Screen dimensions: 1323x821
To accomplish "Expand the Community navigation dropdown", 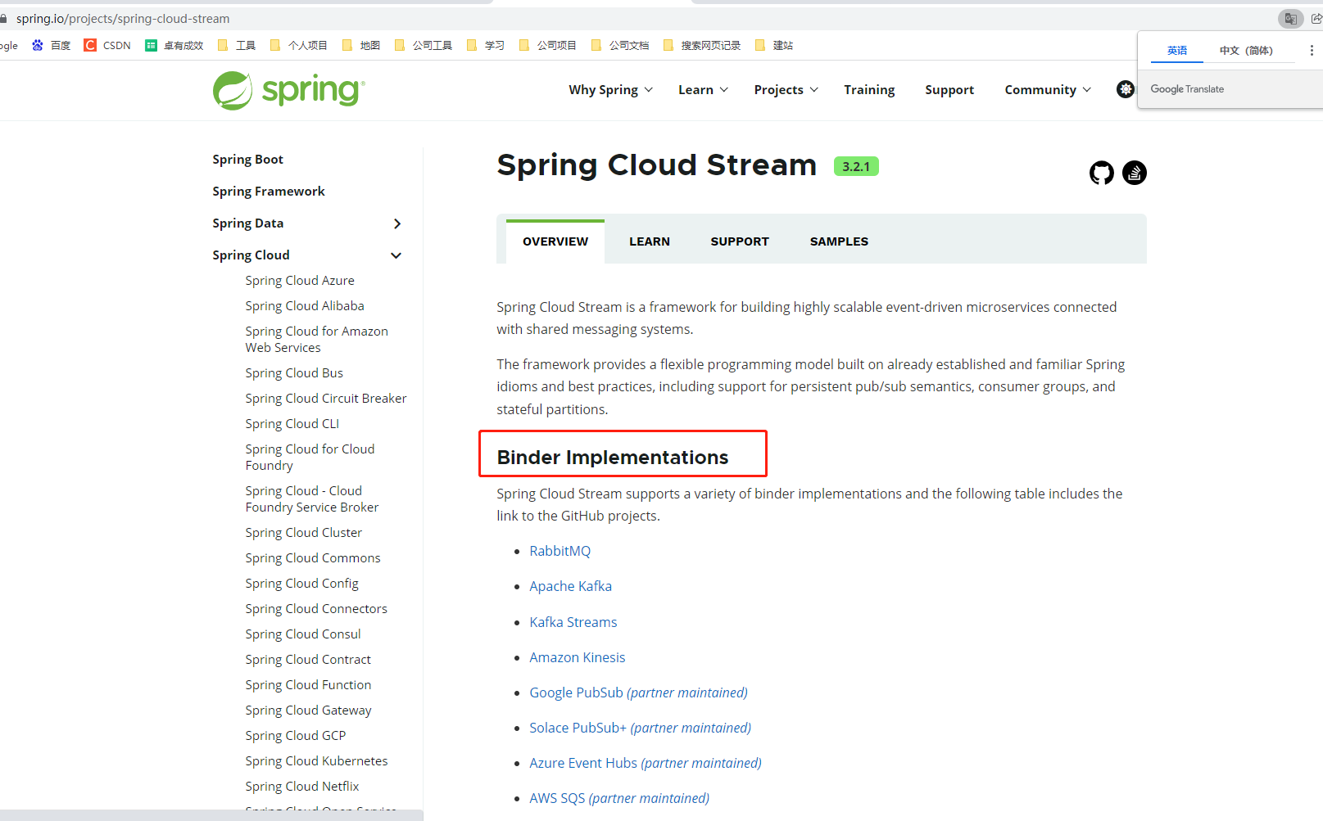I will pyautogui.click(x=1048, y=90).
